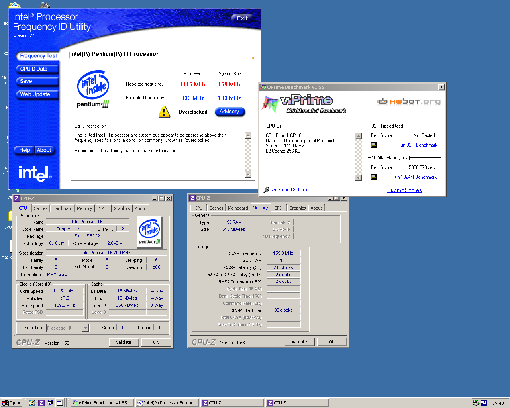
Task: Select SPD tab in left CPU-Z window
Action: click(103, 208)
